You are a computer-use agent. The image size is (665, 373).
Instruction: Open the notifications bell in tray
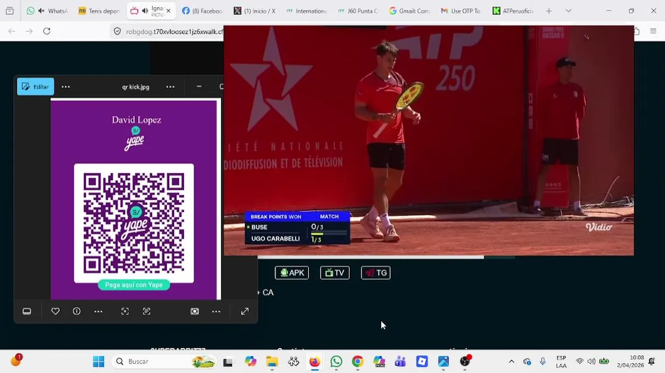(652, 361)
